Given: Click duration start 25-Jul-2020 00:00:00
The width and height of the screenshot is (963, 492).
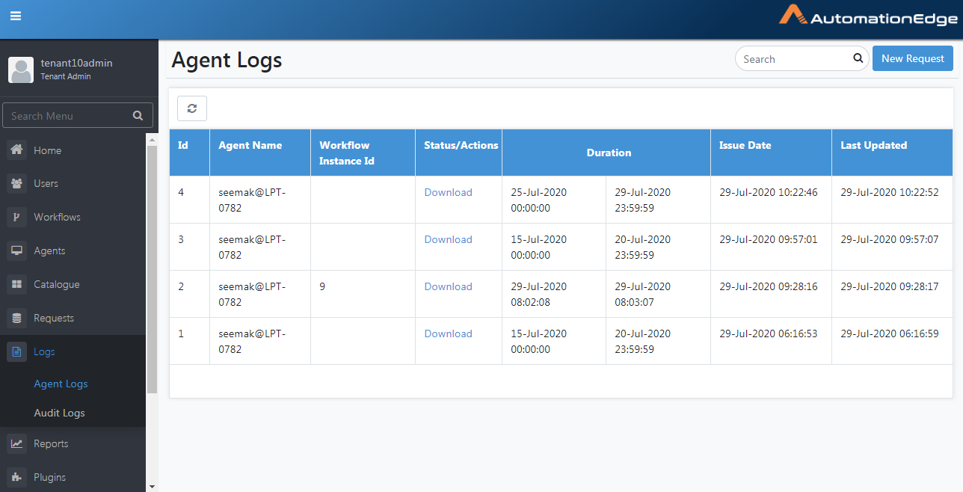Looking at the screenshot, I should (539, 200).
